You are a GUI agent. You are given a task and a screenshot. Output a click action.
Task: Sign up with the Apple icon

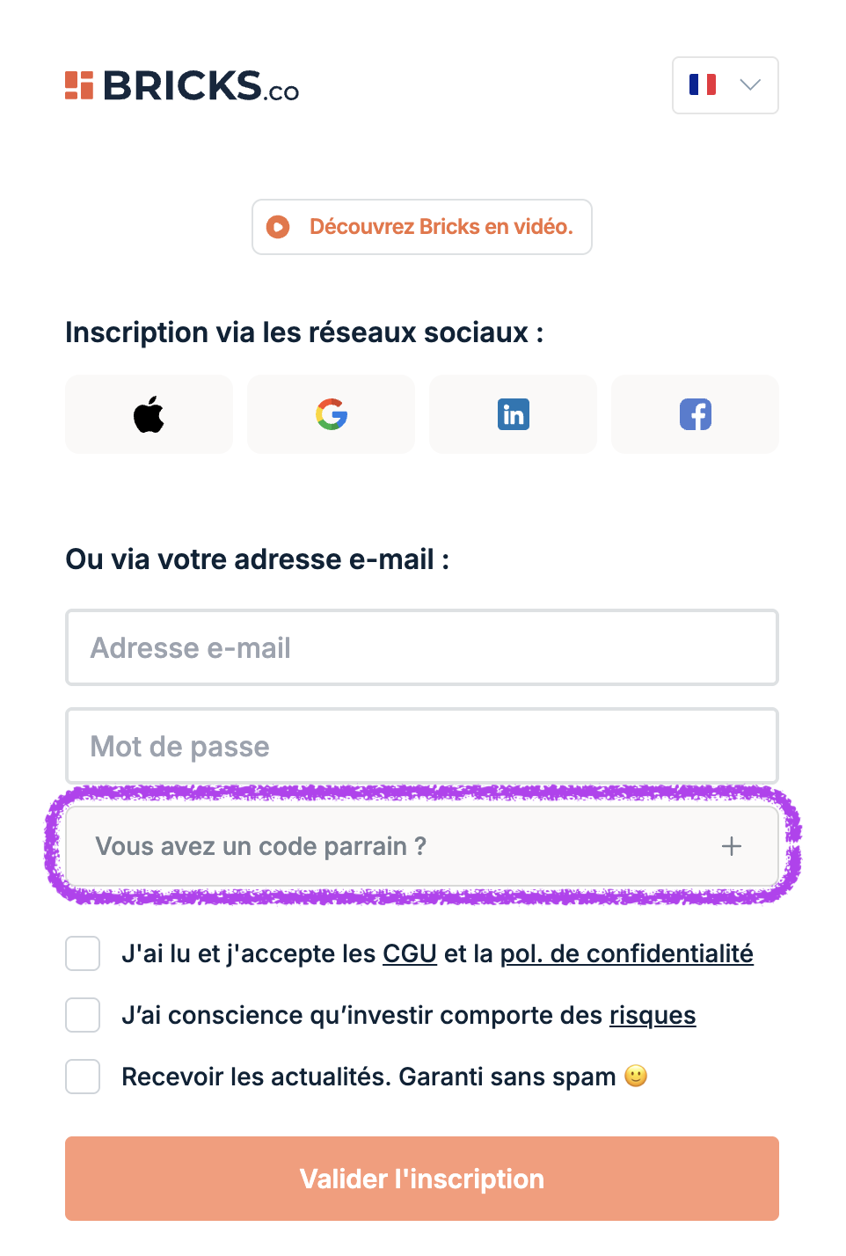(x=149, y=414)
